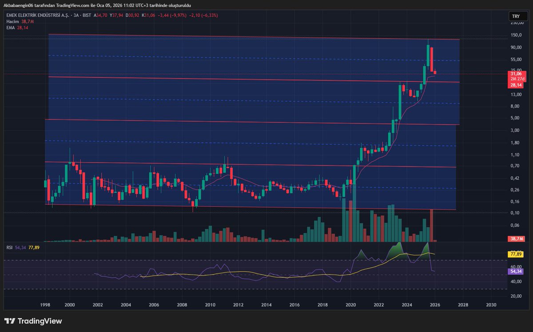Click the 2020 label on time axis
The height and width of the screenshot is (332, 533).
coord(351,305)
